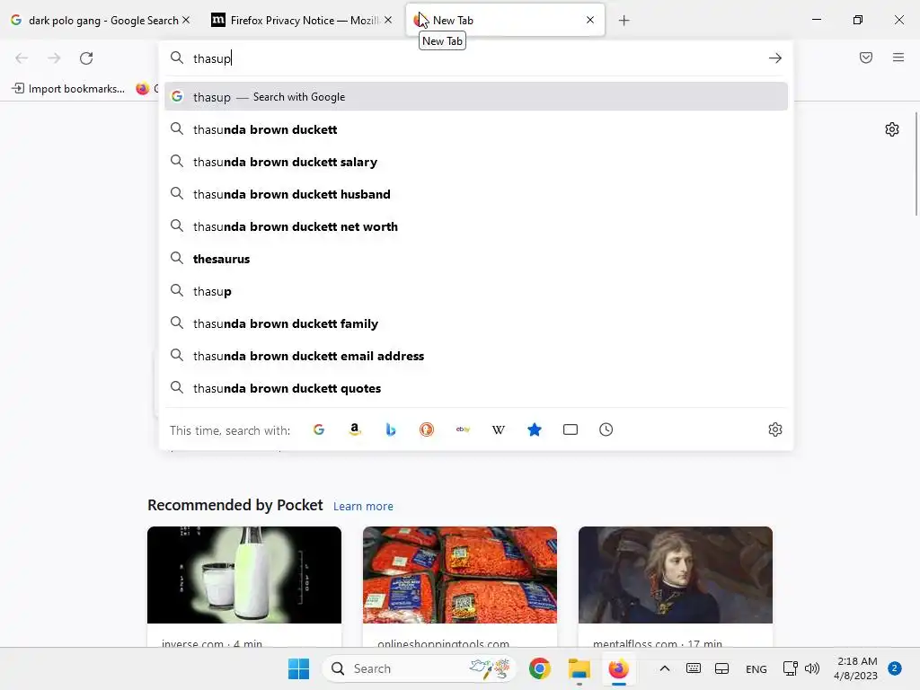Reload the current page
This screenshot has width=920, height=690.
click(86, 58)
